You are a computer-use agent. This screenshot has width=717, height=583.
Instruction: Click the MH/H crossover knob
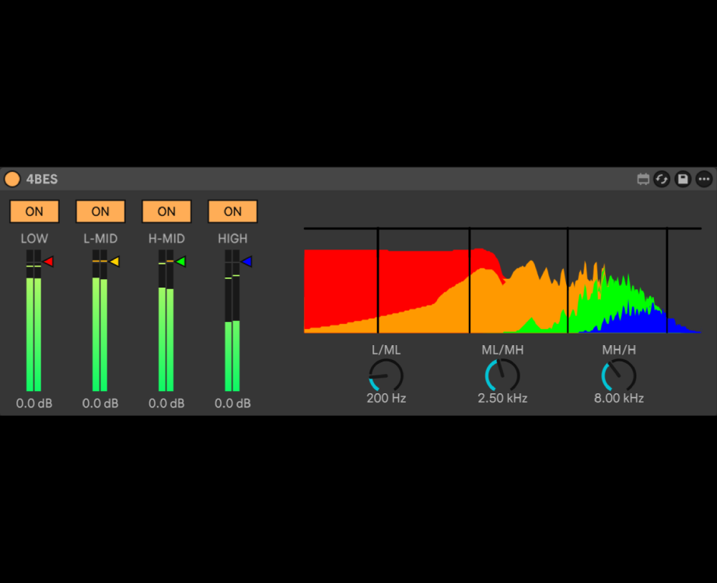pos(619,375)
